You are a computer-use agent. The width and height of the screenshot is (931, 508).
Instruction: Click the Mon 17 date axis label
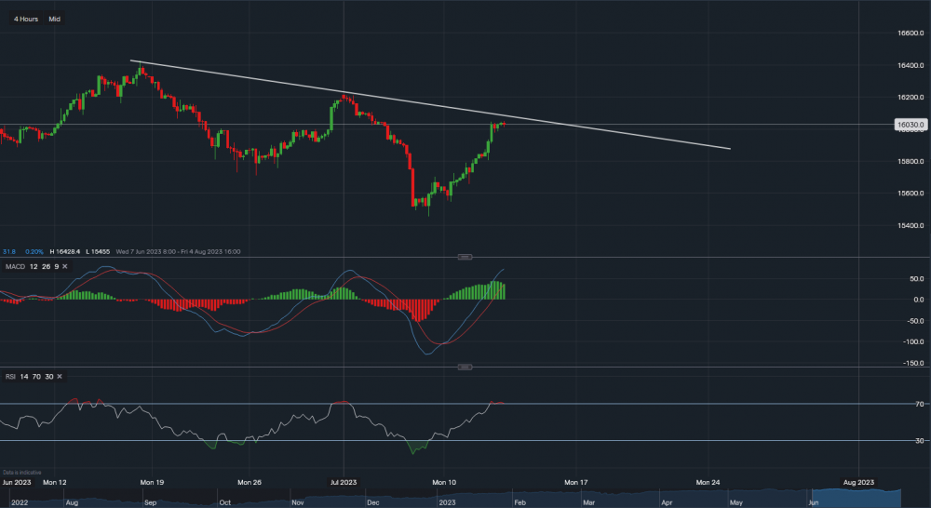(x=578, y=483)
